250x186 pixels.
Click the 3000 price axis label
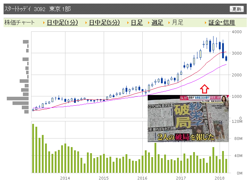point(237,53)
